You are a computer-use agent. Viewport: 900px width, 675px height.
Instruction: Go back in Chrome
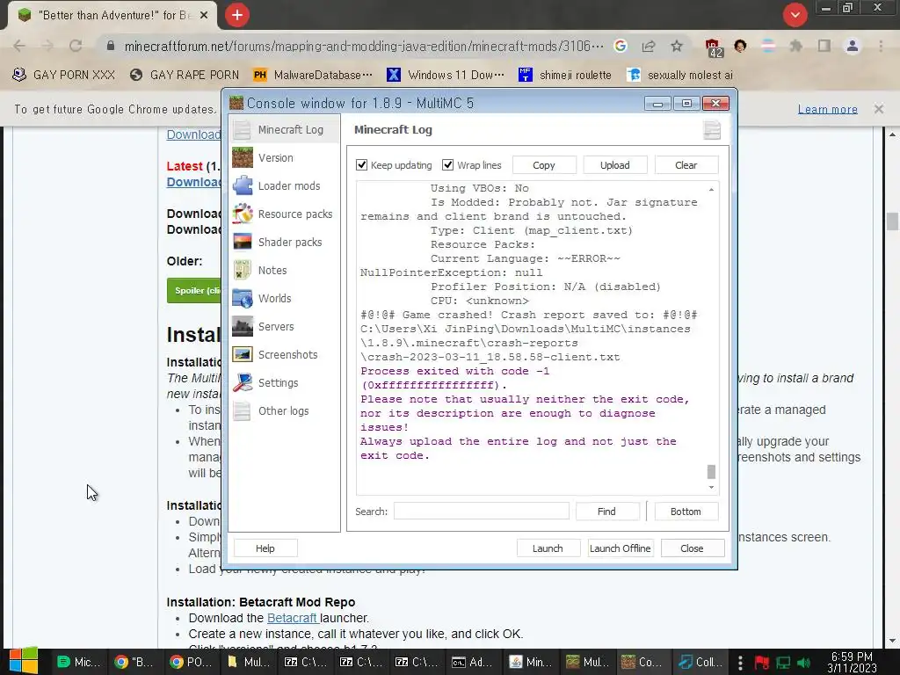click(19, 46)
